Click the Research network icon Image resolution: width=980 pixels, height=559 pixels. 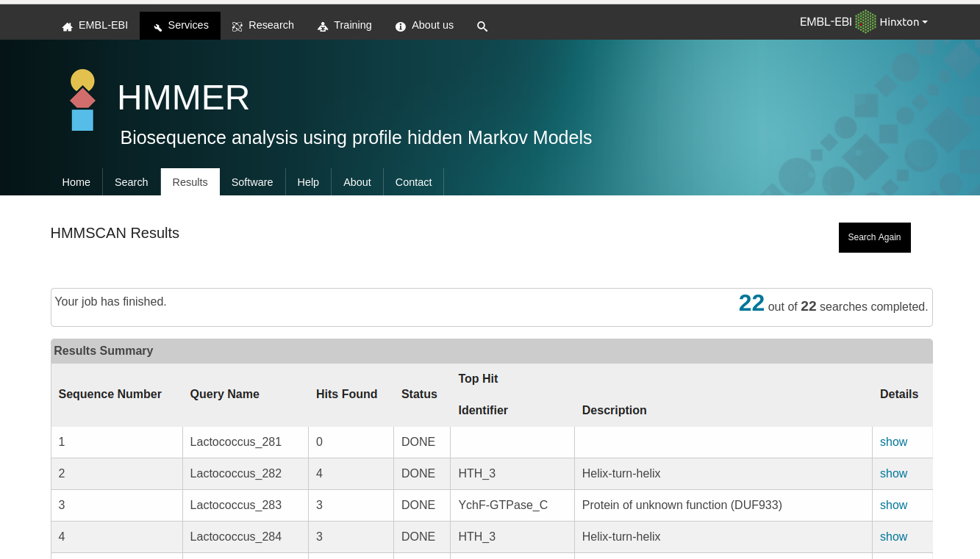[x=237, y=26]
